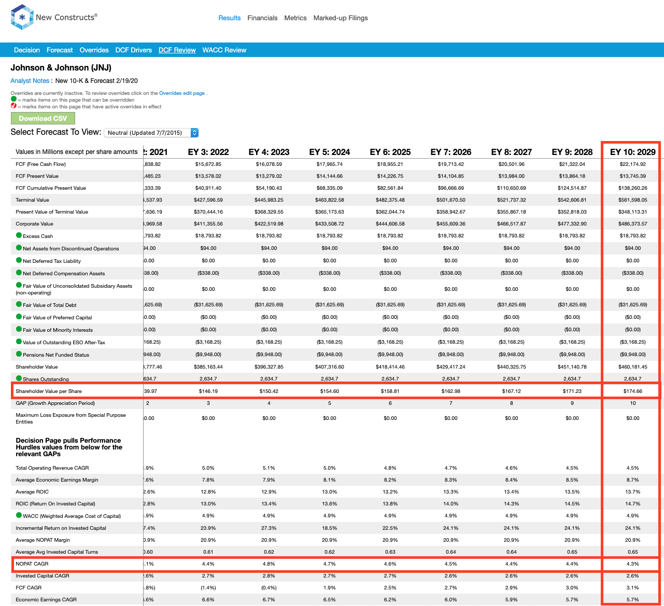Click the override dot for Fair Value of Unconsolidated Subsidiary Assets
664x606 pixels.
click(x=19, y=285)
